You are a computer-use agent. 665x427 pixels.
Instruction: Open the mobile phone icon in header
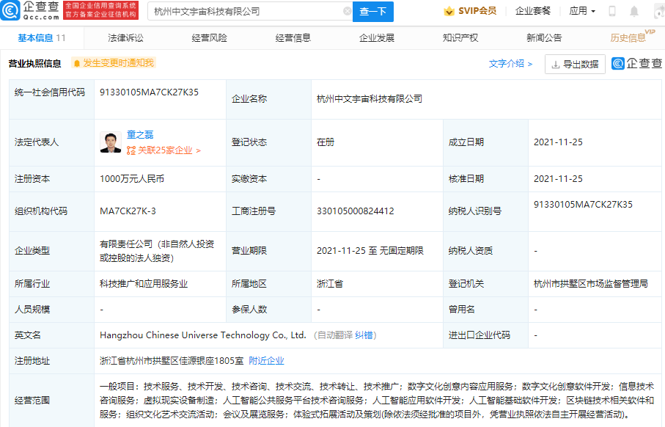coord(612,12)
